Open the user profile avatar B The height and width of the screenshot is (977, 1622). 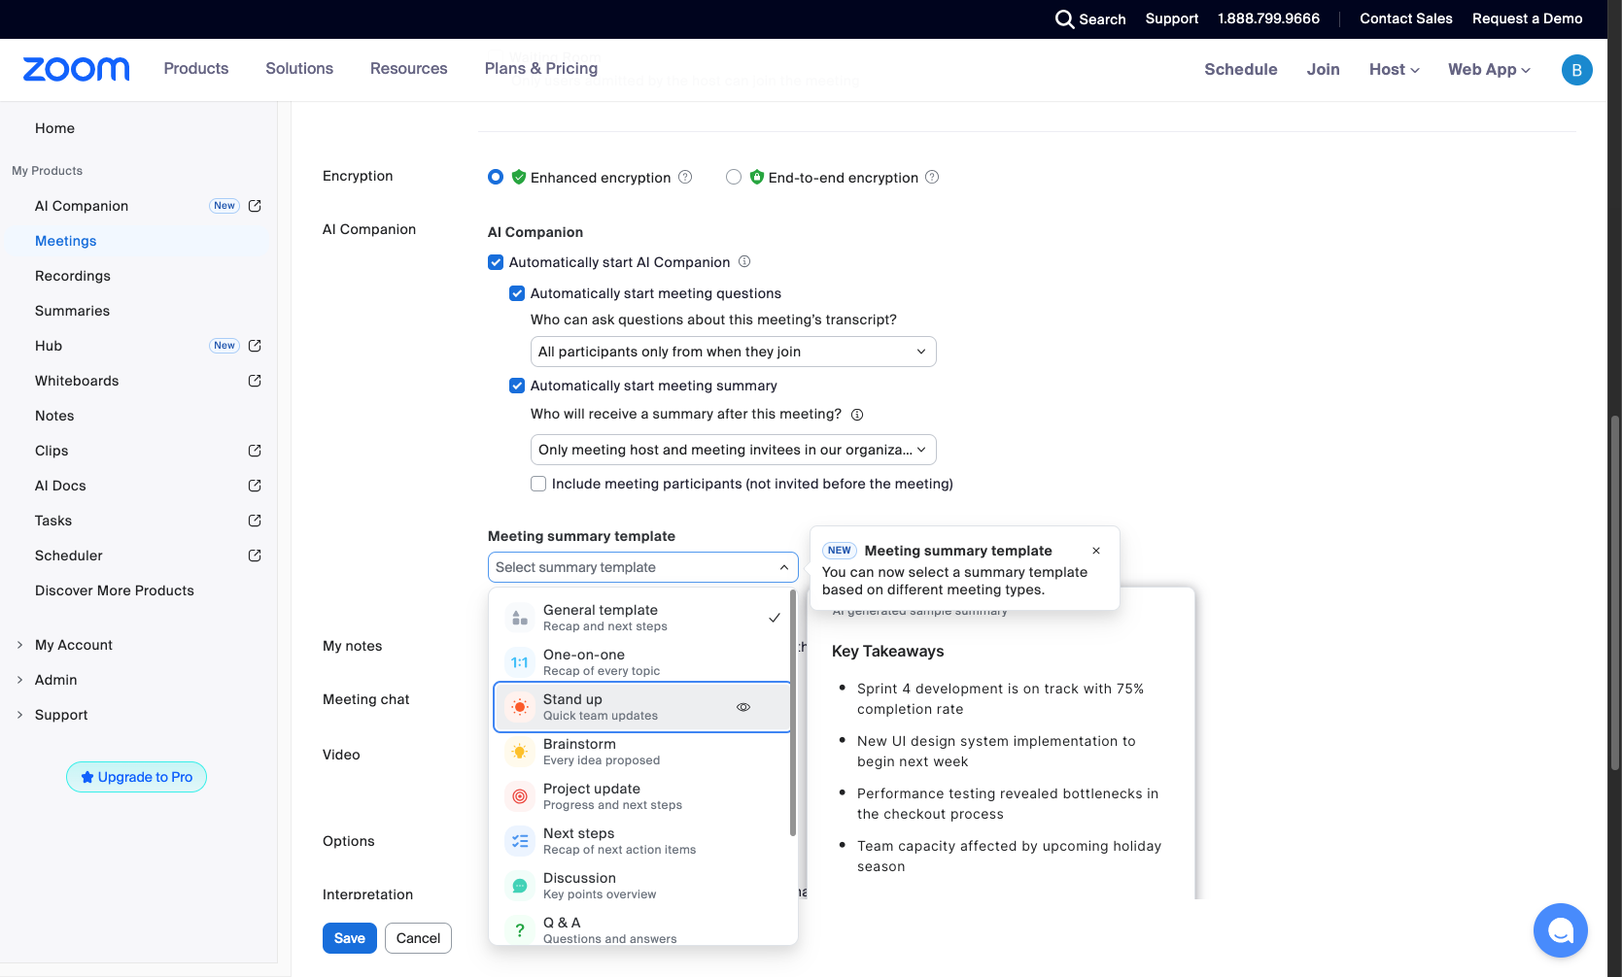pyautogui.click(x=1576, y=70)
